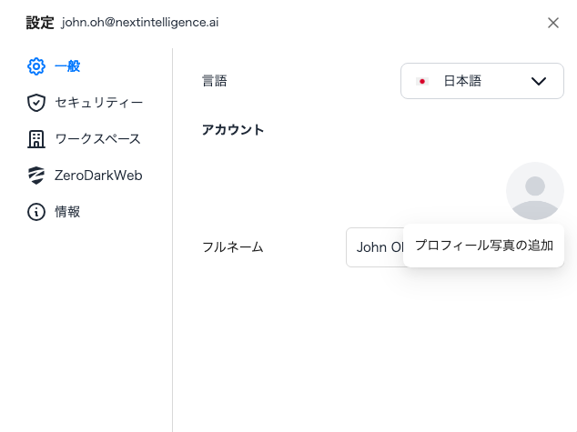Open the ワークスペース settings section
Image resolution: width=577 pixels, height=432 pixels.
coord(97,139)
